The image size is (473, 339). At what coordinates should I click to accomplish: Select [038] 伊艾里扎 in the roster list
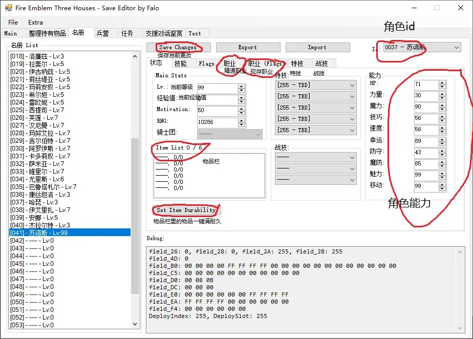pos(40,210)
